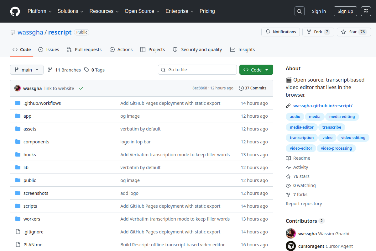This screenshot has width=376, height=251.
Task: Open commit hash 8ec8868
Action: tap(200, 88)
